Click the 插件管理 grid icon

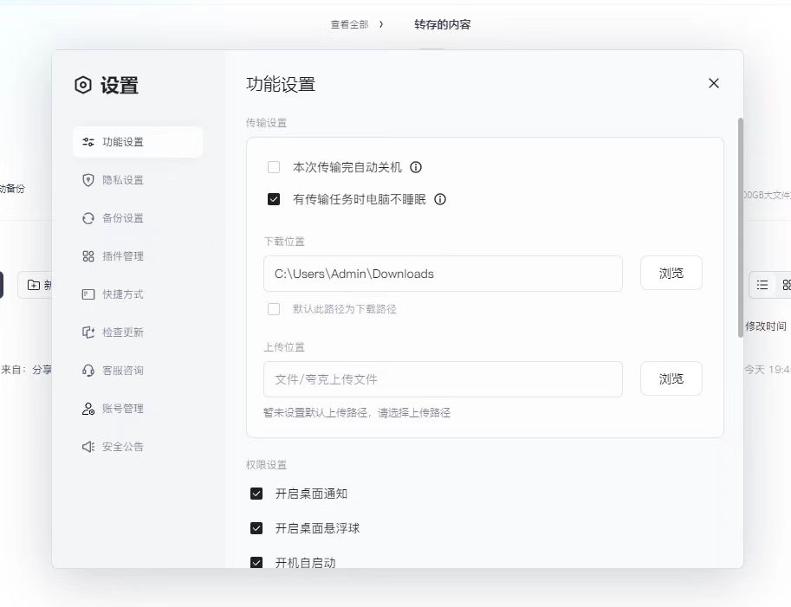(x=88, y=256)
